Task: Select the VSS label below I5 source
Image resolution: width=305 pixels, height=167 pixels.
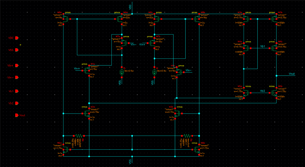Action: [x=120, y=82]
